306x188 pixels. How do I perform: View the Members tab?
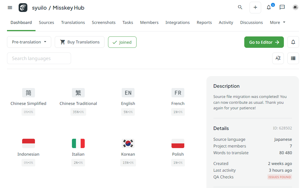(149, 22)
